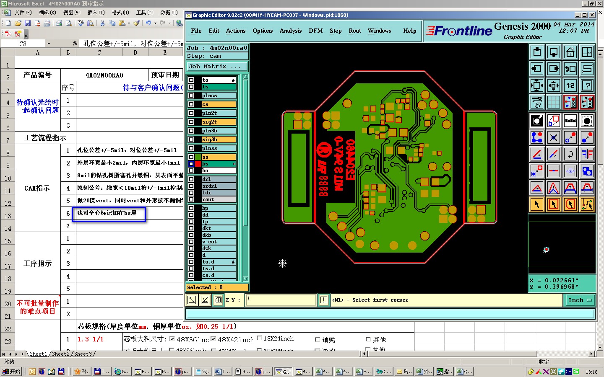Check the 18X24inch checkbox in Excel

click(259, 338)
